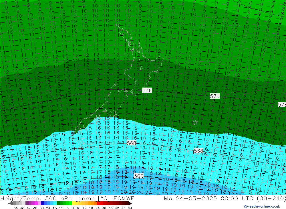Screen dimensions: 286x209
Task: Click the legend value 48
Action: pos(124,208)
